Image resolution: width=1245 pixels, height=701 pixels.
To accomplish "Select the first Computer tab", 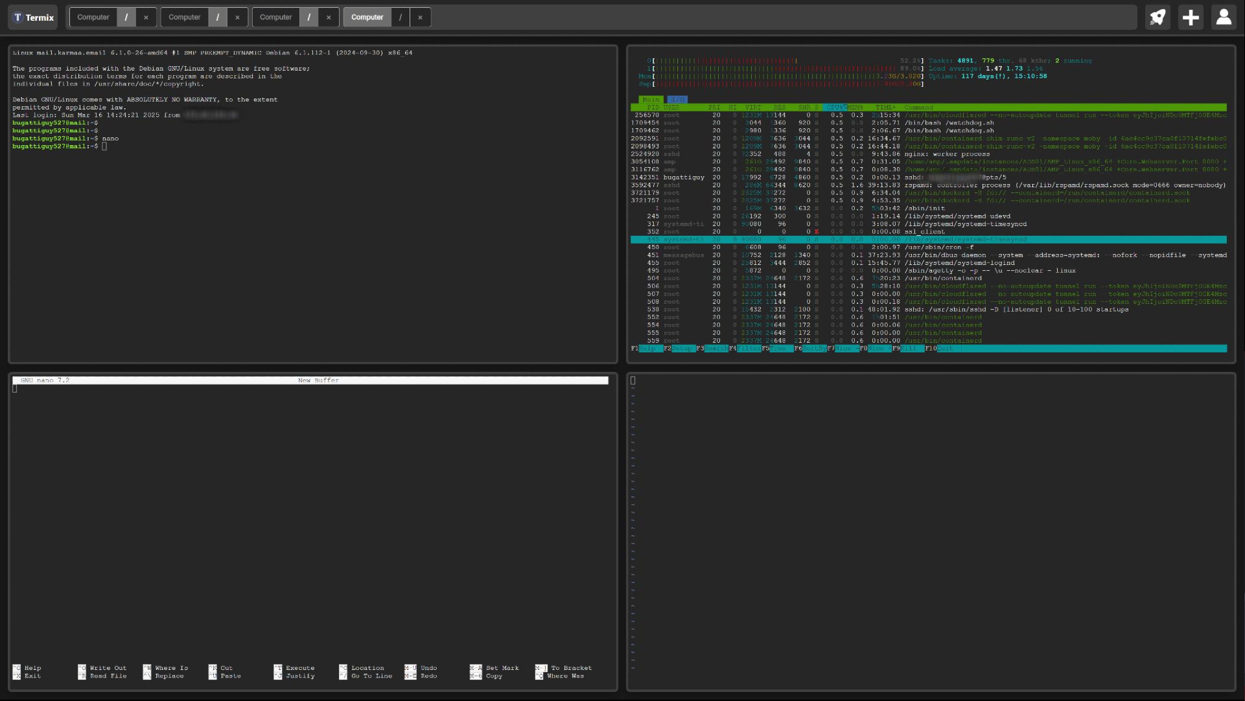I will click(93, 17).
